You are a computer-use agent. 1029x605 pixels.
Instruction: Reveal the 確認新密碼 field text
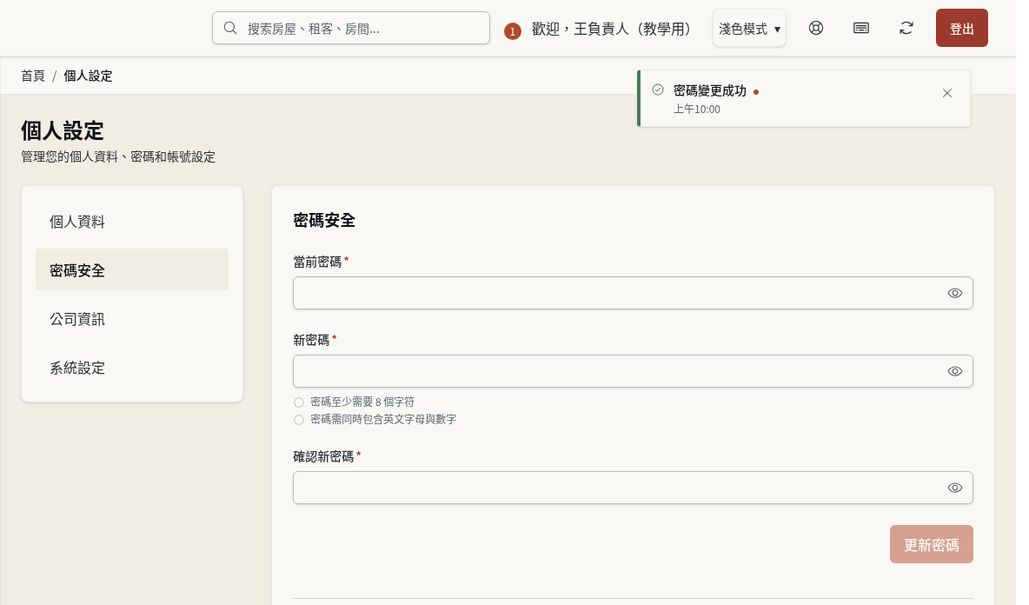[955, 488]
